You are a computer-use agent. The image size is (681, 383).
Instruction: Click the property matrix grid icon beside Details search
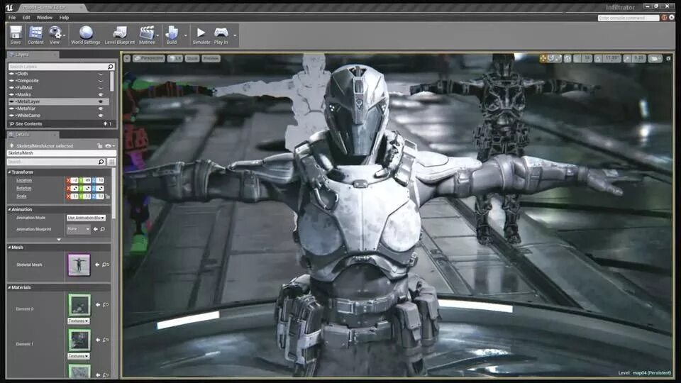pos(111,162)
